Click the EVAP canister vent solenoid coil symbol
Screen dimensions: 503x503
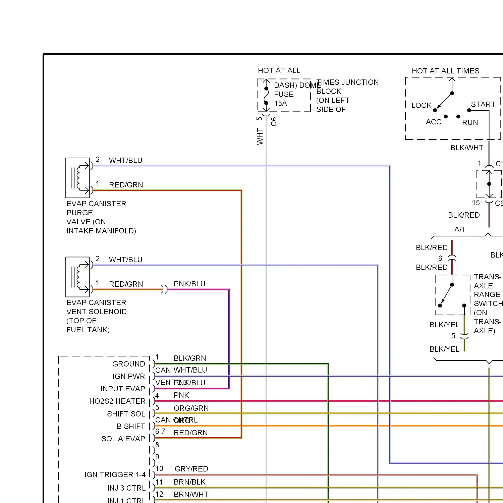pyautogui.click(x=78, y=277)
